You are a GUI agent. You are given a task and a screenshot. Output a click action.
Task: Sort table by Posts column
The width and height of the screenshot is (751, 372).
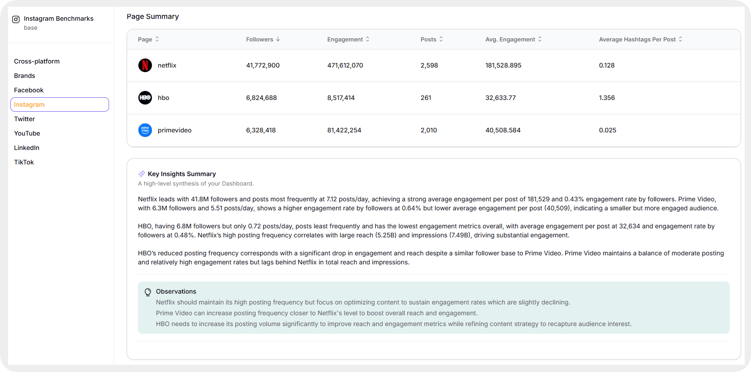point(431,39)
